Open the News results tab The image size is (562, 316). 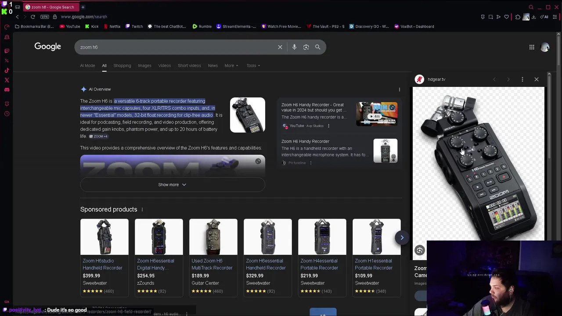[213, 66]
